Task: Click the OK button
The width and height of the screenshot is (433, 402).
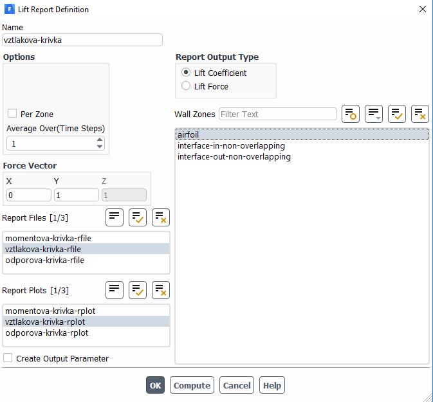Action: [155, 385]
